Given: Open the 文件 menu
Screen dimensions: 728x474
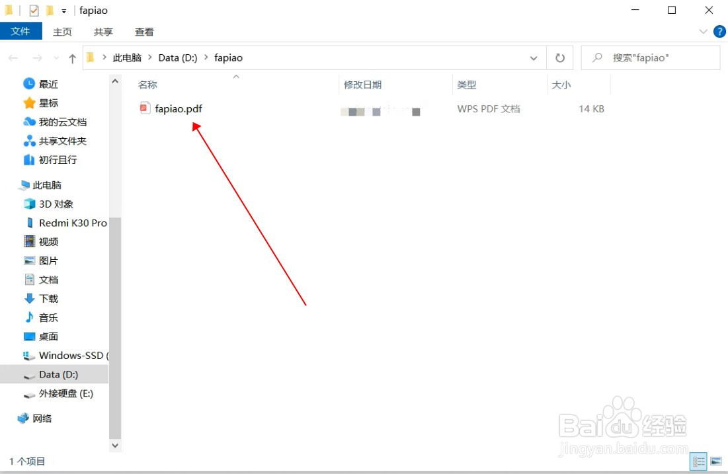Looking at the screenshot, I should click(20, 31).
